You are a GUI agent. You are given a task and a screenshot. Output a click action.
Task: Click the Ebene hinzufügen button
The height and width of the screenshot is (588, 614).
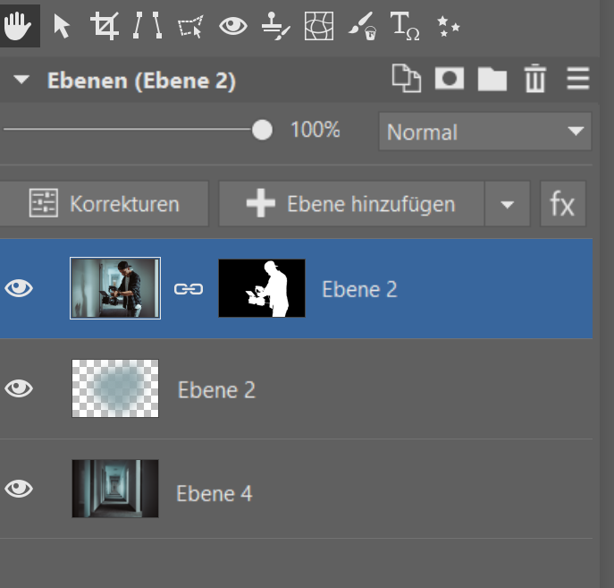point(351,204)
